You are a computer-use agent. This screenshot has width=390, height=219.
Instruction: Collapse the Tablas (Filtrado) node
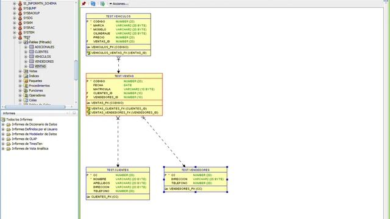point(20,42)
